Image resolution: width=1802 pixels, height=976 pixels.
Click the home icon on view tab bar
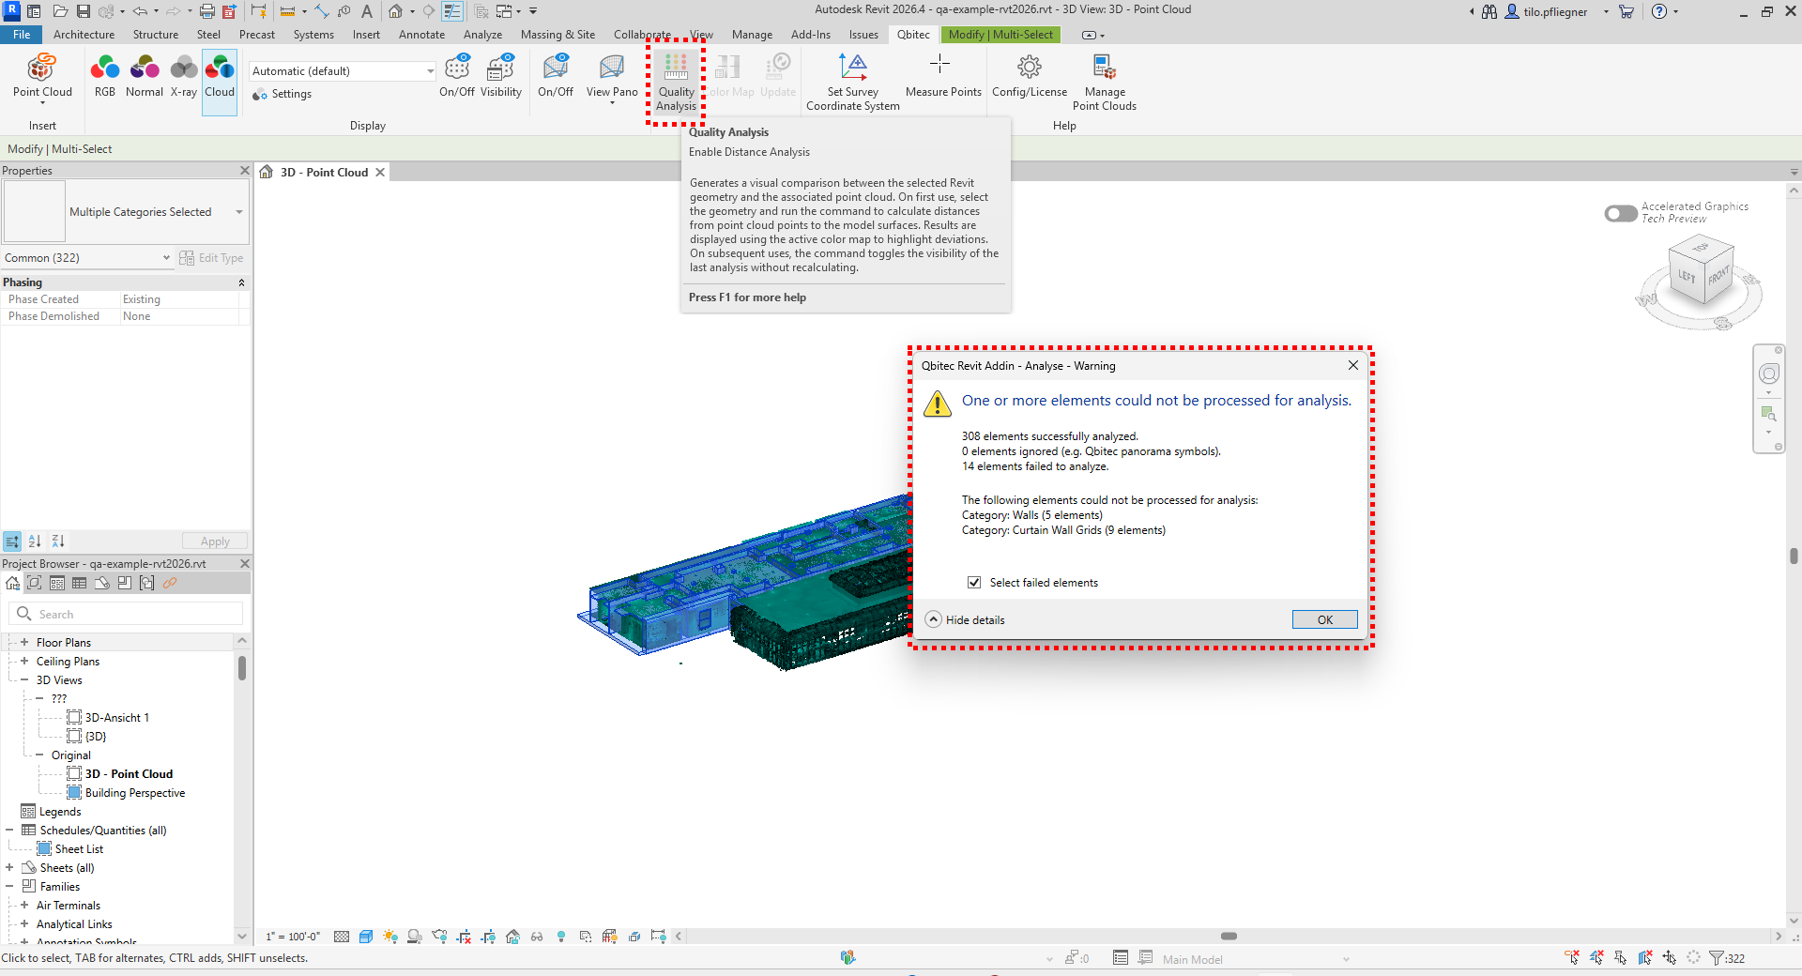coord(267,172)
